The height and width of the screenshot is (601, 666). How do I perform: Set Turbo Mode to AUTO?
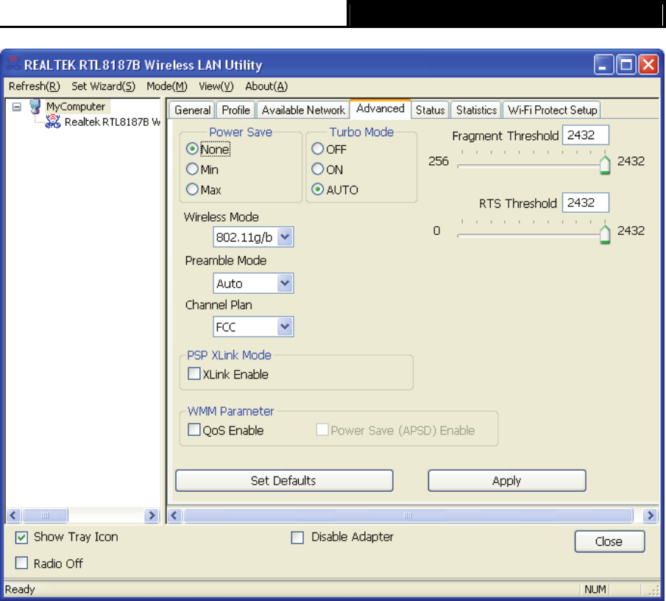tap(317, 189)
